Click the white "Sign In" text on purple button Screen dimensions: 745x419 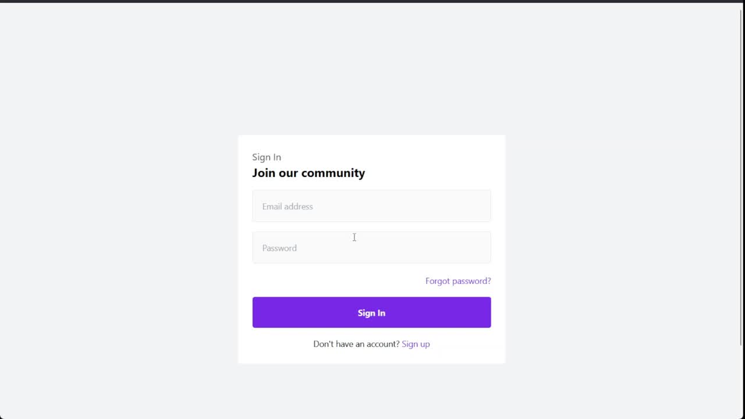(371, 313)
